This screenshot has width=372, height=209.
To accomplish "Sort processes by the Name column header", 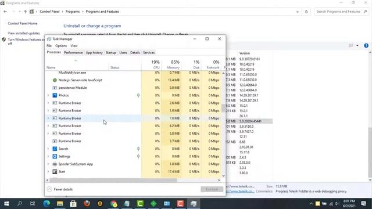I will pos(77,64).
